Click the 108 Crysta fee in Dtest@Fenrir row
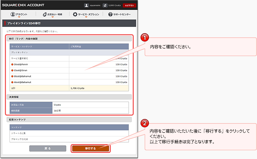This screenshot has width=257, height=159. [x=121, y=64]
